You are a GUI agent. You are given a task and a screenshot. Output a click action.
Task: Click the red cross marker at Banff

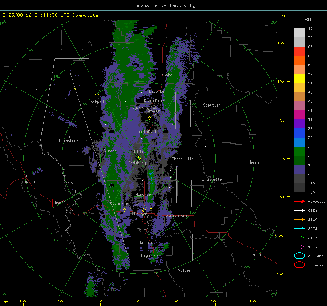tap(52, 203)
